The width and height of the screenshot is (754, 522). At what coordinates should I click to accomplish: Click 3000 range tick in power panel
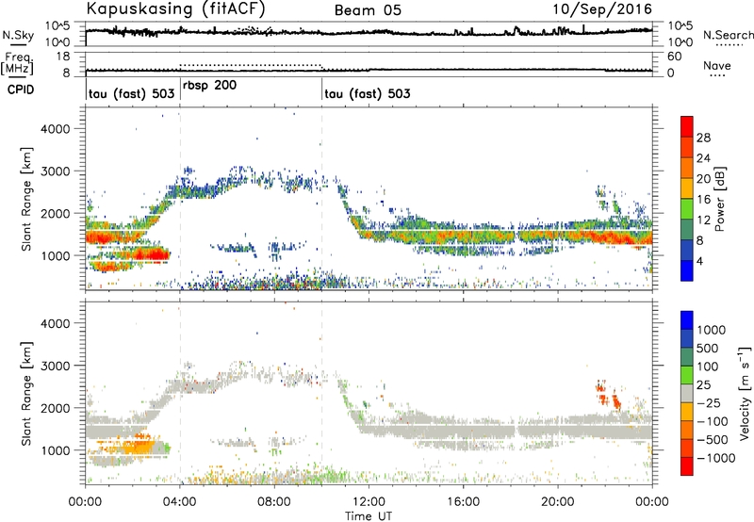[56, 171]
